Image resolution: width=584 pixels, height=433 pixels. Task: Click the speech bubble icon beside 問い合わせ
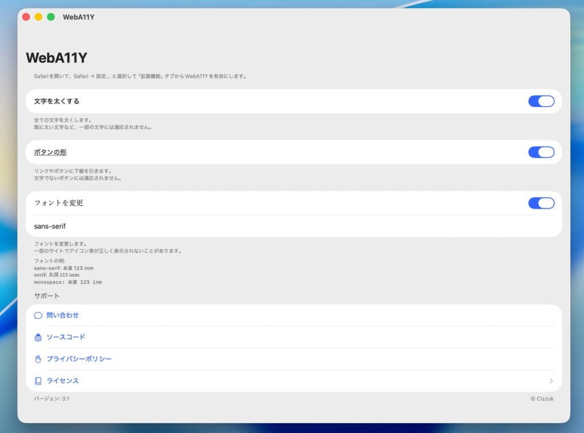[x=38, y=315]
